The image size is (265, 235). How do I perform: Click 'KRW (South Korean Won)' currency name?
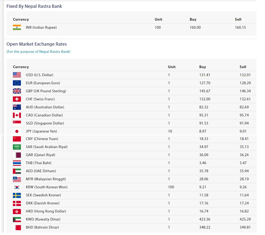click(x=47, y=187)
